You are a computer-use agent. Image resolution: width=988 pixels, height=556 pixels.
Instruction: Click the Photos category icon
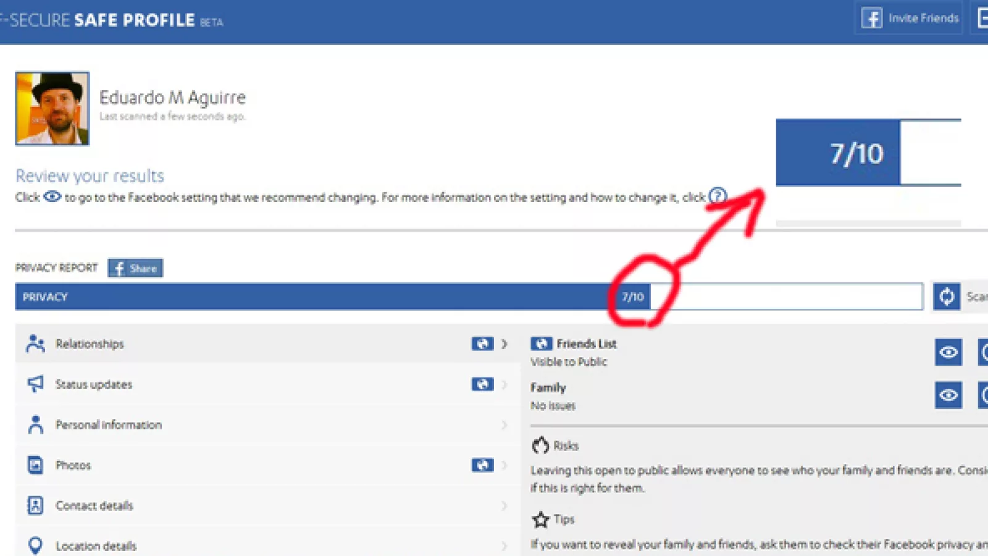pyautogui.click(x=35, y=465)
